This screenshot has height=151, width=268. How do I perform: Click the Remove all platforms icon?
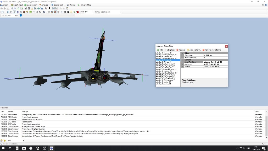pos(203,50)
